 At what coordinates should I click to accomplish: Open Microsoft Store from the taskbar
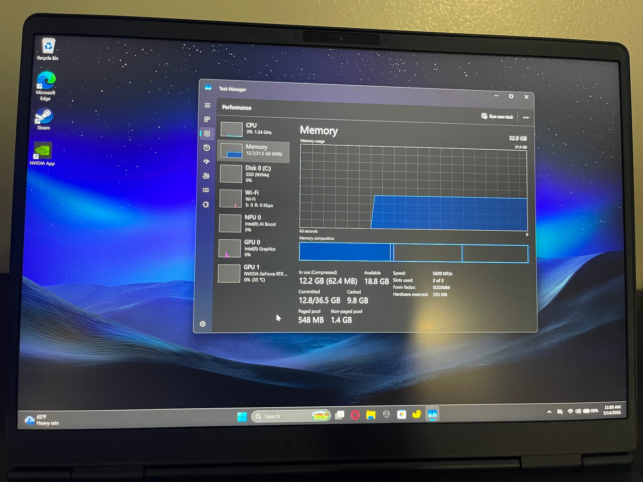point(402,415)
